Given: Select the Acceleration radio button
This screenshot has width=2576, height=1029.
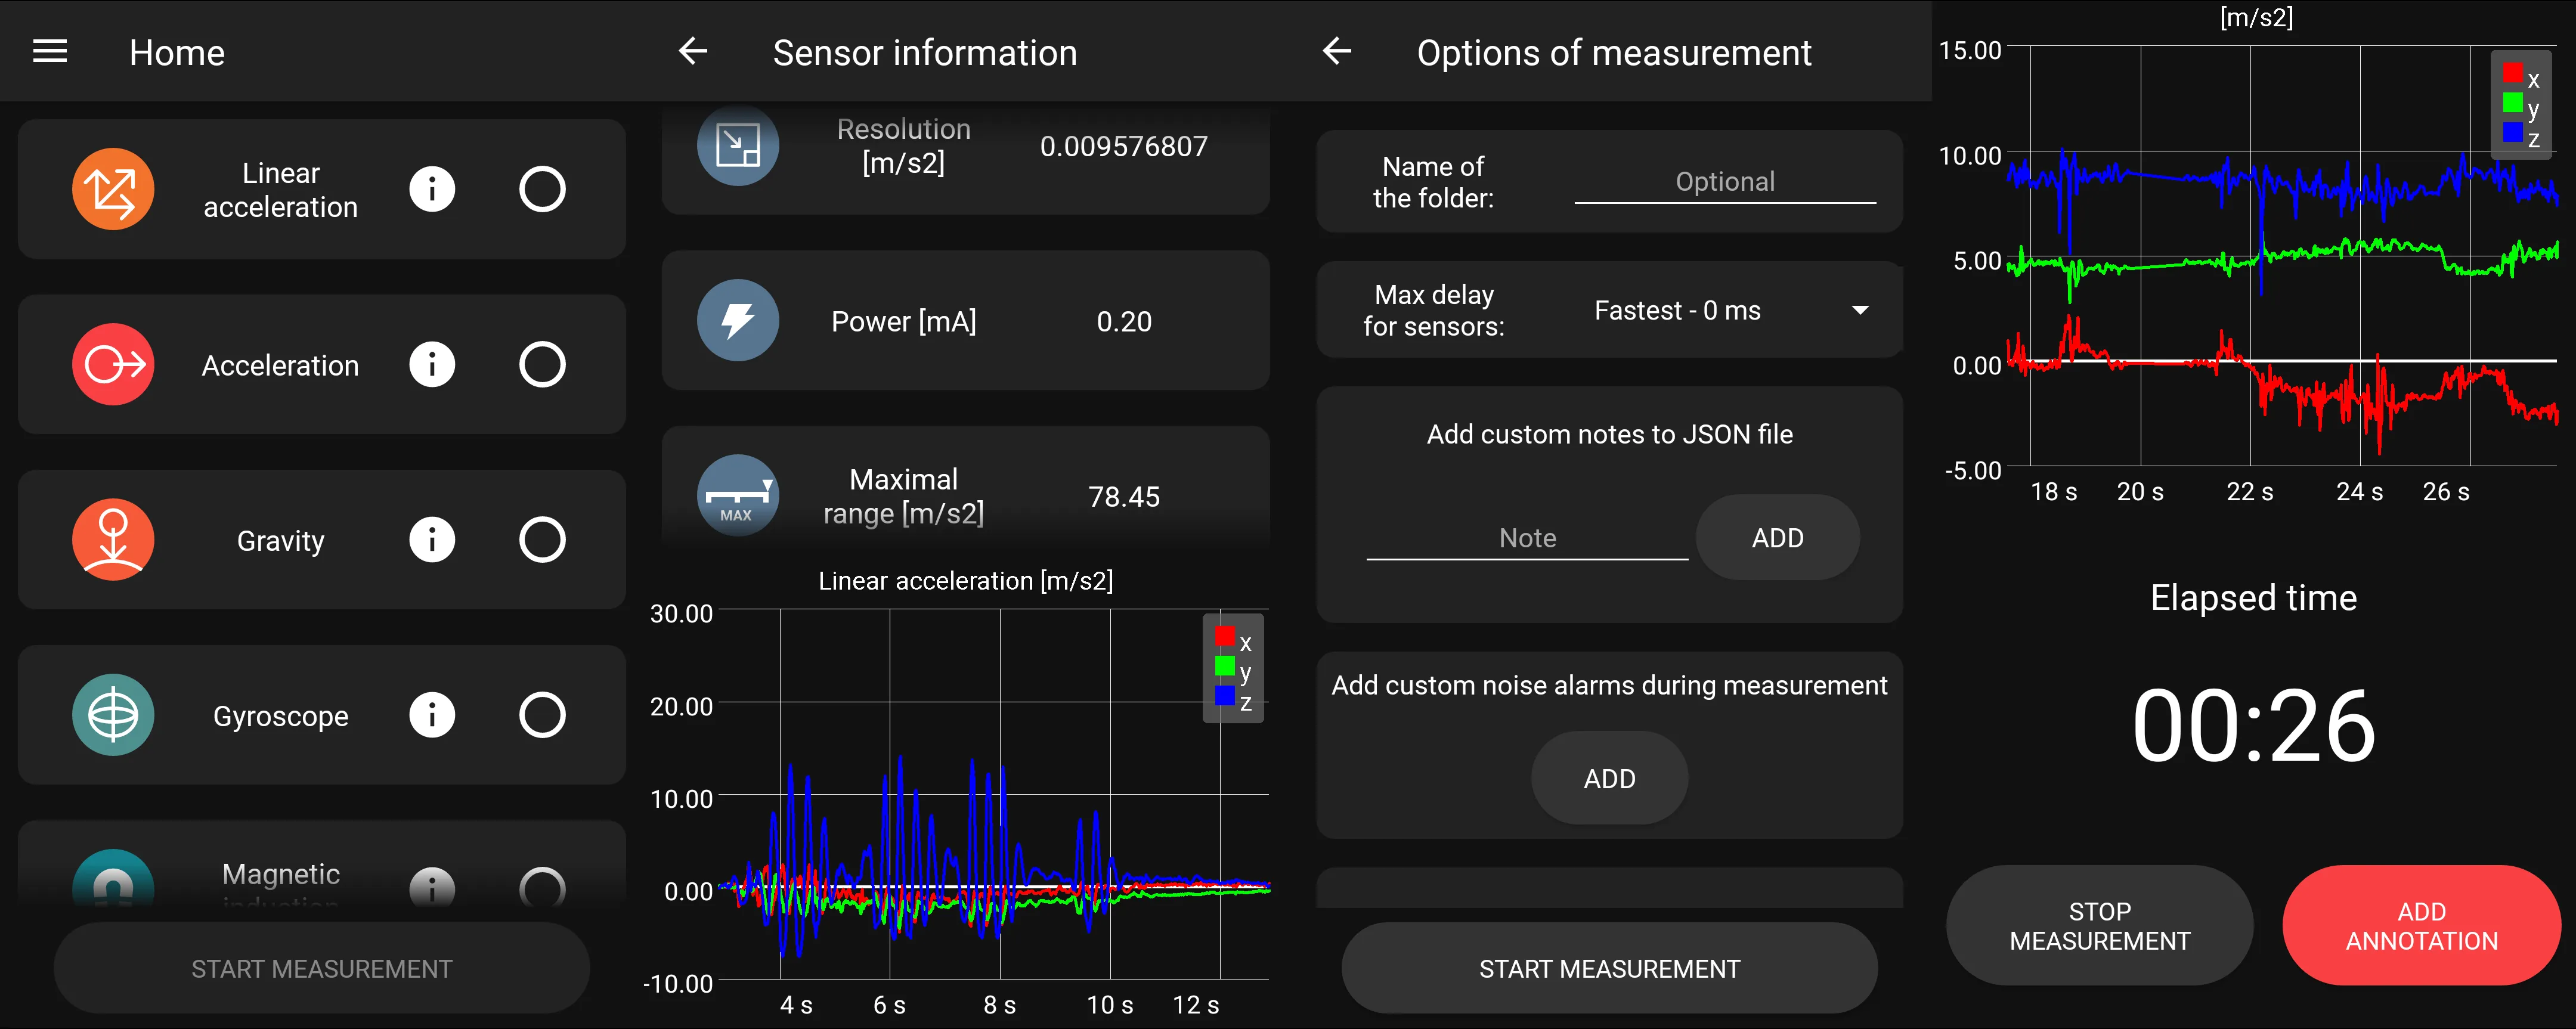Looking at the screenshot, I should coord(542,364).
